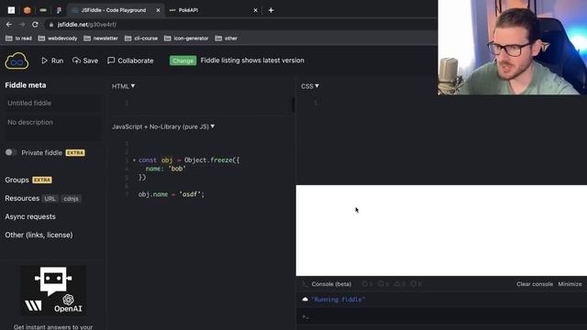Click the code line obj.name = 'asdf'

(x=172, y=194)
